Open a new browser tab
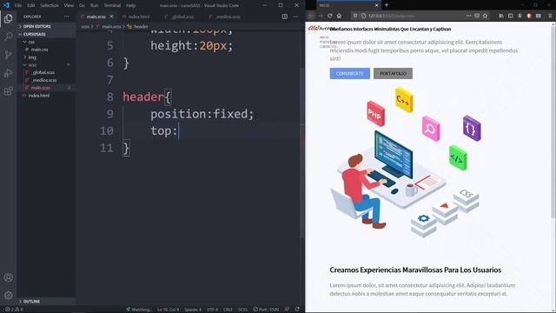This screenshot has width=556, height=313. point(387,5)
